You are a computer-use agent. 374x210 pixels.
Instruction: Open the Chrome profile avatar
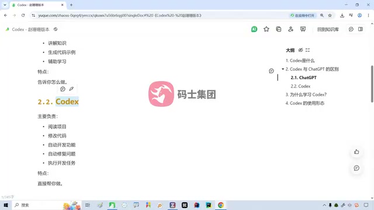(359, 16)
